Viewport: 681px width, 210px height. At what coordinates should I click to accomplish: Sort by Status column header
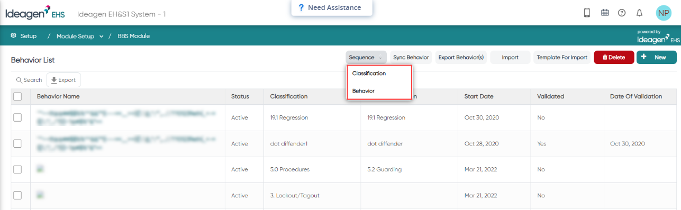(x=240, y=96)
